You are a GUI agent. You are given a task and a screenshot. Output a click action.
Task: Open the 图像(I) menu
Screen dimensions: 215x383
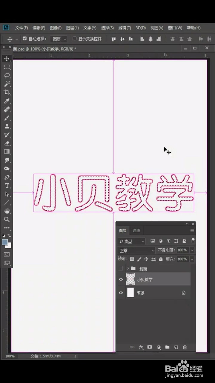[x=56, y=28]
